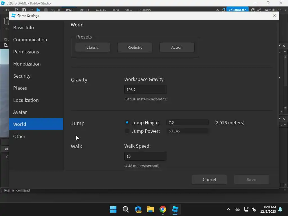Click the muted volume tray icon

254,209
